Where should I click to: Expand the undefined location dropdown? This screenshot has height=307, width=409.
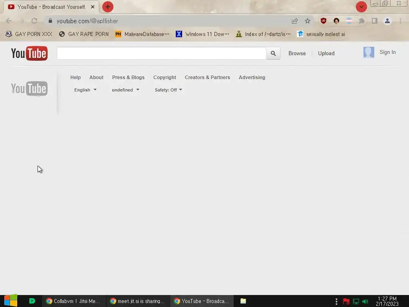tap(125, 90)
